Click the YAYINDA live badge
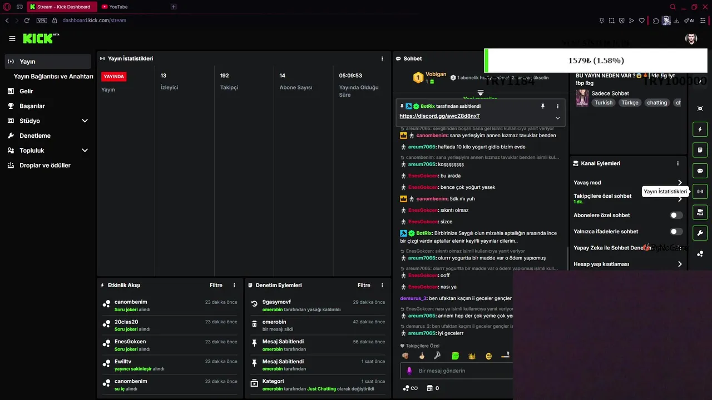This screenshot has height=400, width=712. 113,76
